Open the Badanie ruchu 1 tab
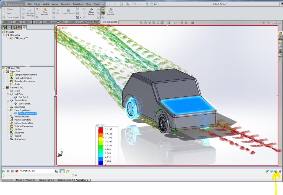This screenshot has width=283, height=195. click(x=46, y=180)
